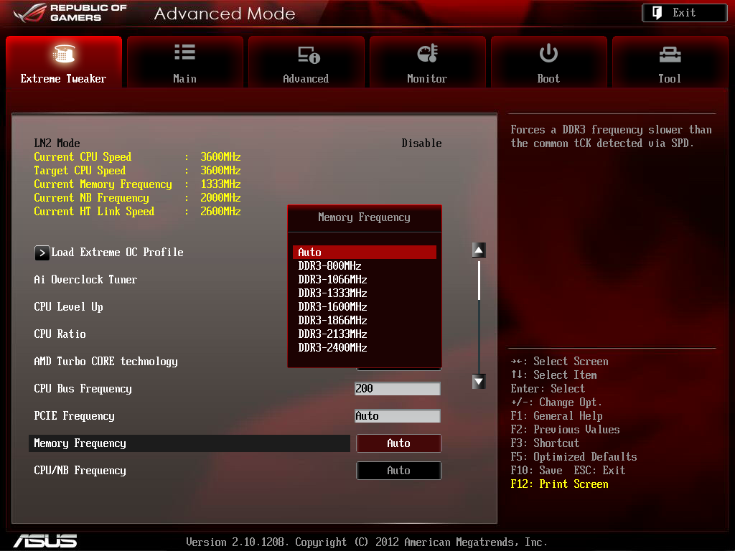The image size is (735, 551).
Task: Click the scroll up arrow
Action: [479, 250]
